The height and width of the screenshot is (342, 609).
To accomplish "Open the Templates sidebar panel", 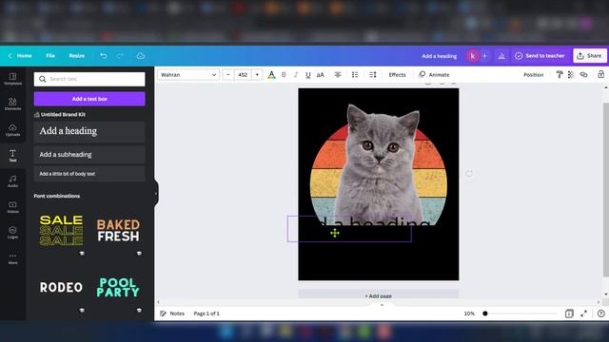I will click(12, 79).
